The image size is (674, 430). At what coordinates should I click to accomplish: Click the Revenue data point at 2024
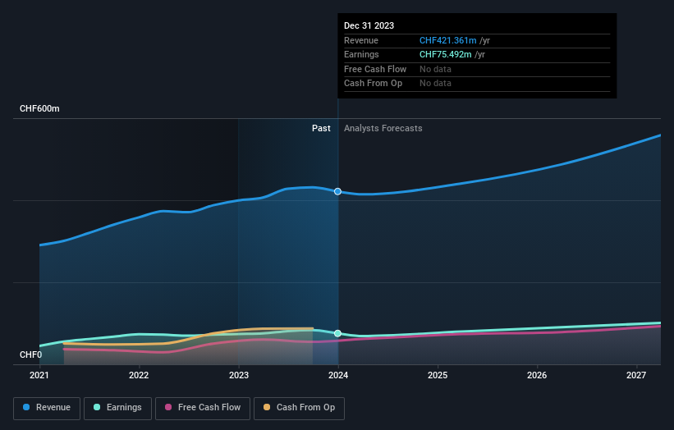[x=338, y=191]
